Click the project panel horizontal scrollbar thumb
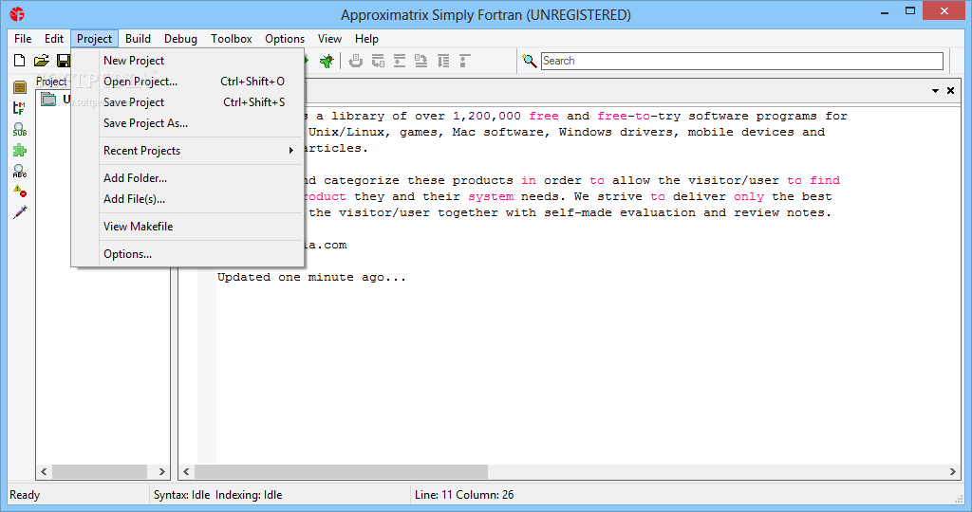972x512 pixels. click(99, 472)
